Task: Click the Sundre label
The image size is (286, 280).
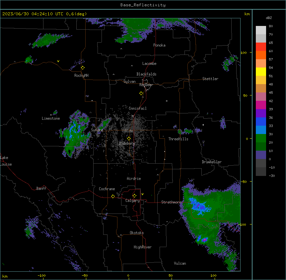Action: pyautogui.click(x=97, y=130)
